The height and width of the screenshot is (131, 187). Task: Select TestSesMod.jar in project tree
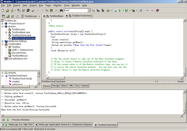point(20,56)
